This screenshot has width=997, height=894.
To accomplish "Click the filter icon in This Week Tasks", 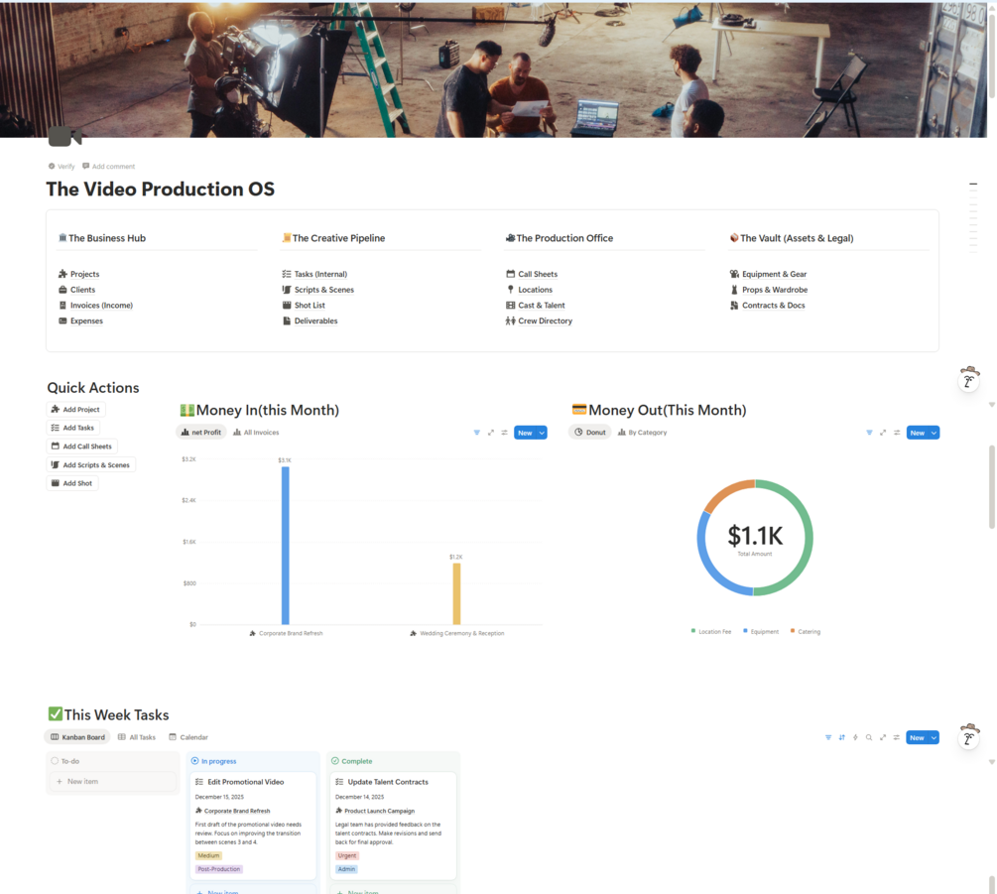I will 828,737.
